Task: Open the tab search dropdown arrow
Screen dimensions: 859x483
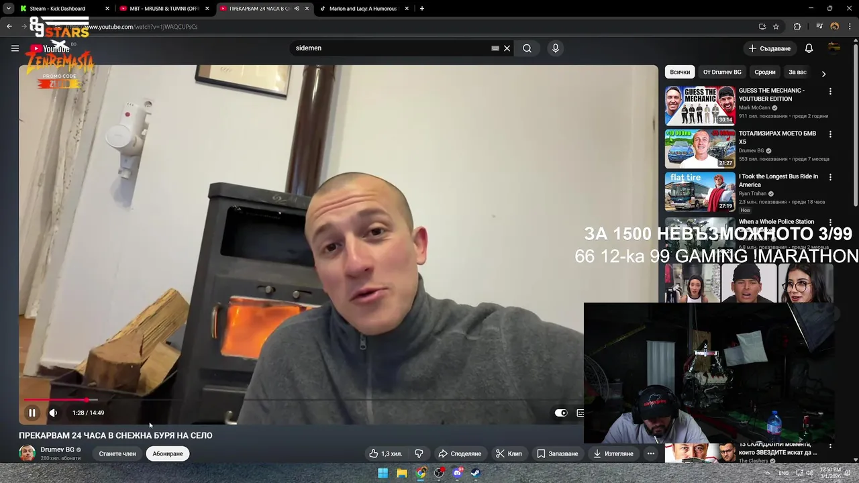Action: (x=8, y=8)
